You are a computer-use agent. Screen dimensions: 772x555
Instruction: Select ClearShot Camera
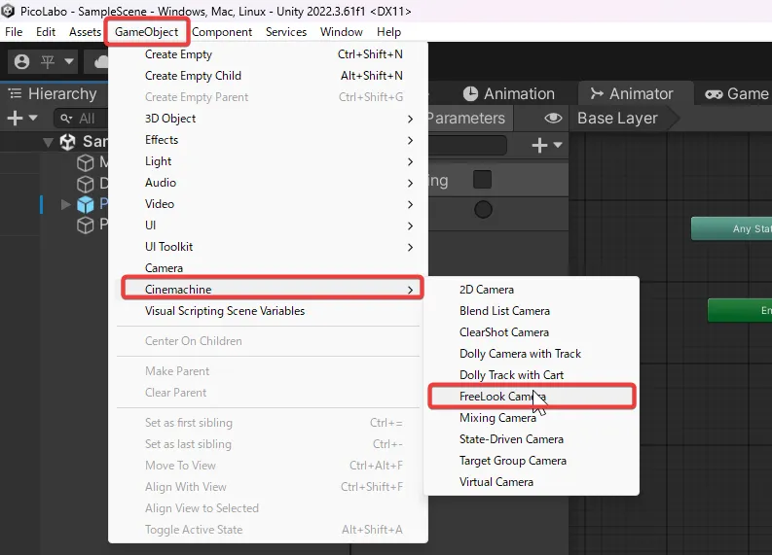click(532, 332)
